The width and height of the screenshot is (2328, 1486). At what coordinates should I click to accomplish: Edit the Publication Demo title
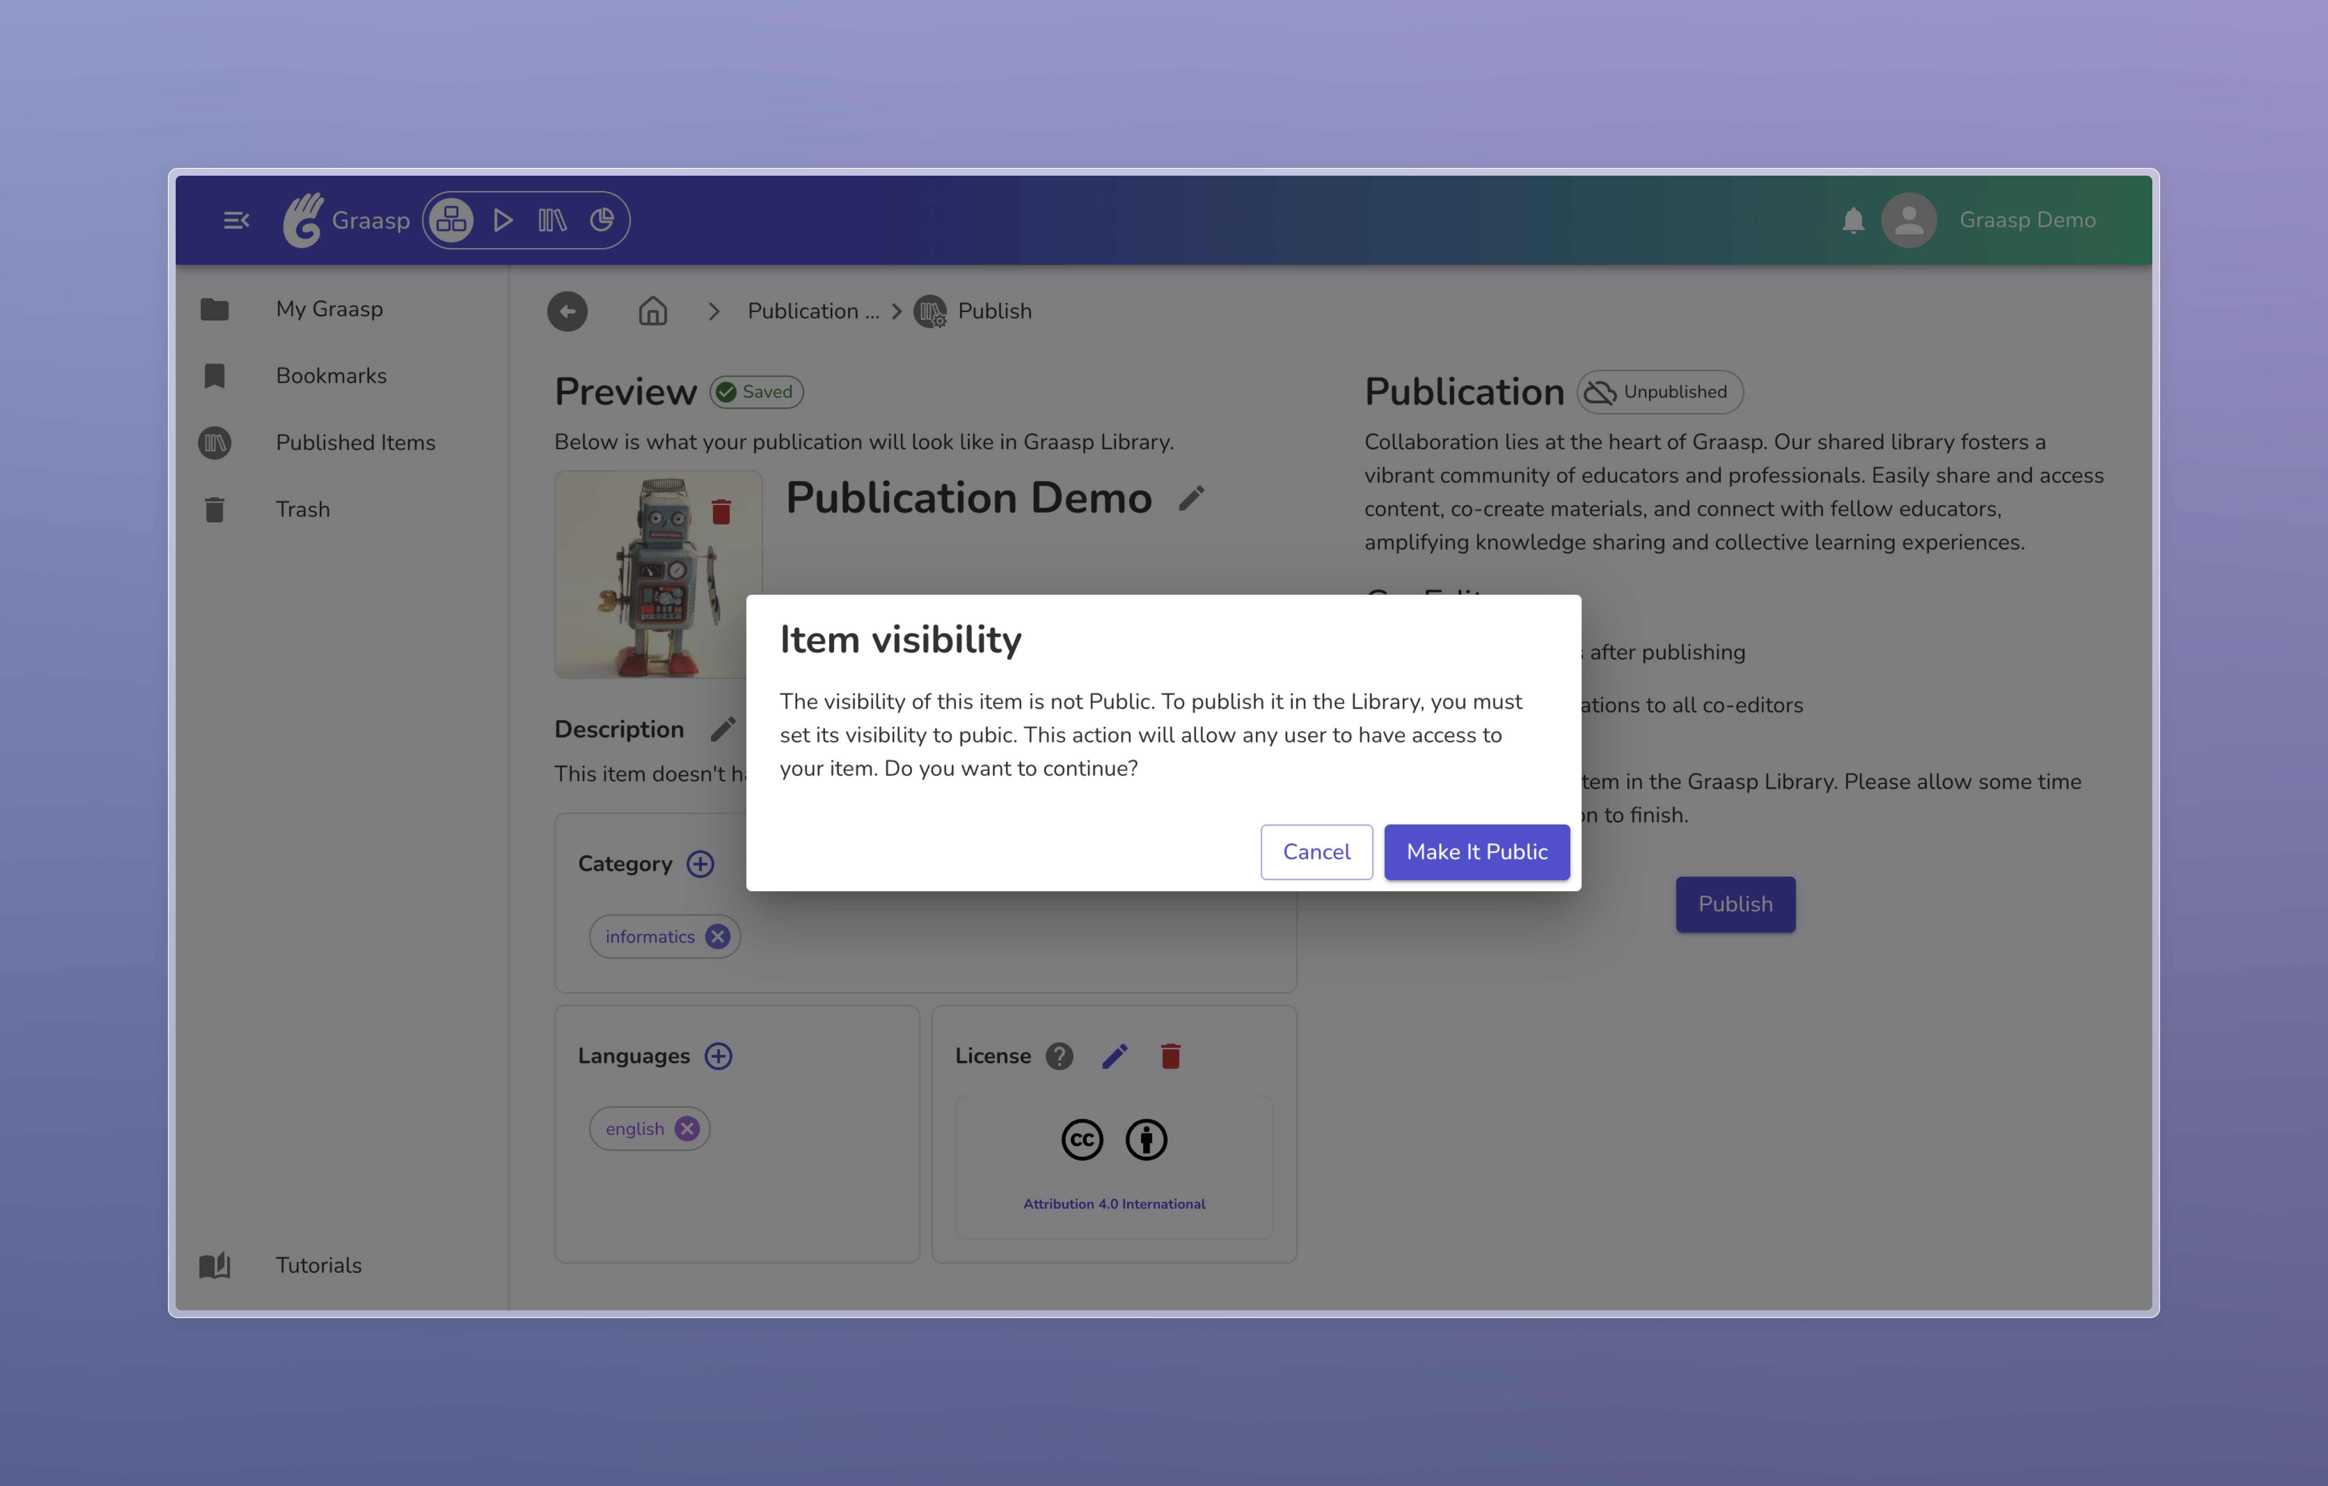(1191, 498)
